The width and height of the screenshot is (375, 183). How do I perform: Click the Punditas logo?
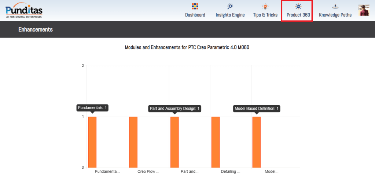[24, 10]
